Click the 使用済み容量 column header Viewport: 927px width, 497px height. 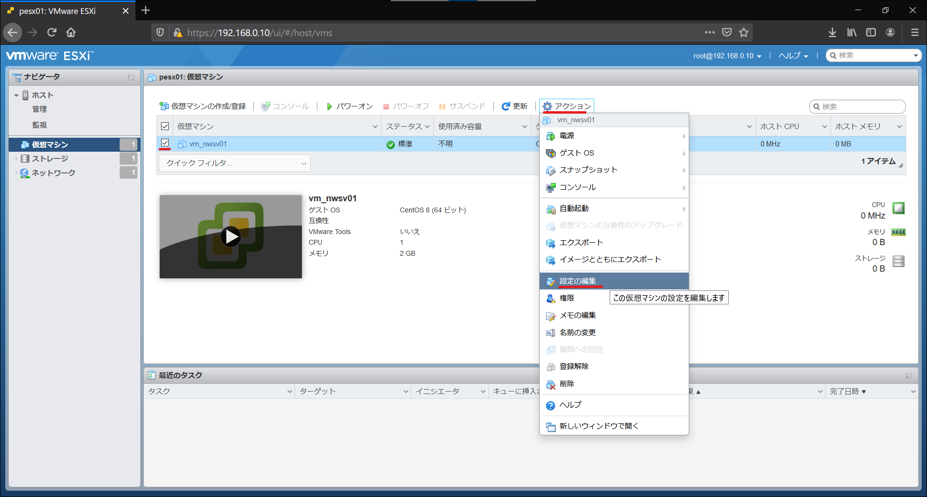coord(482,127)
